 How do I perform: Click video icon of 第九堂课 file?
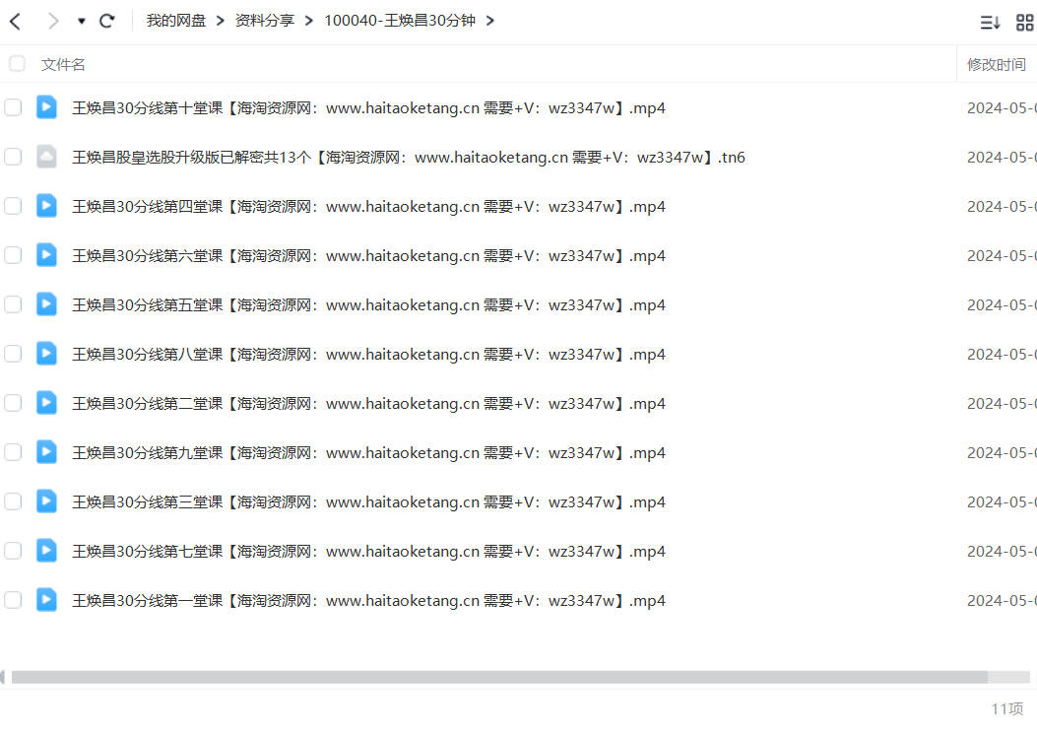46,452
